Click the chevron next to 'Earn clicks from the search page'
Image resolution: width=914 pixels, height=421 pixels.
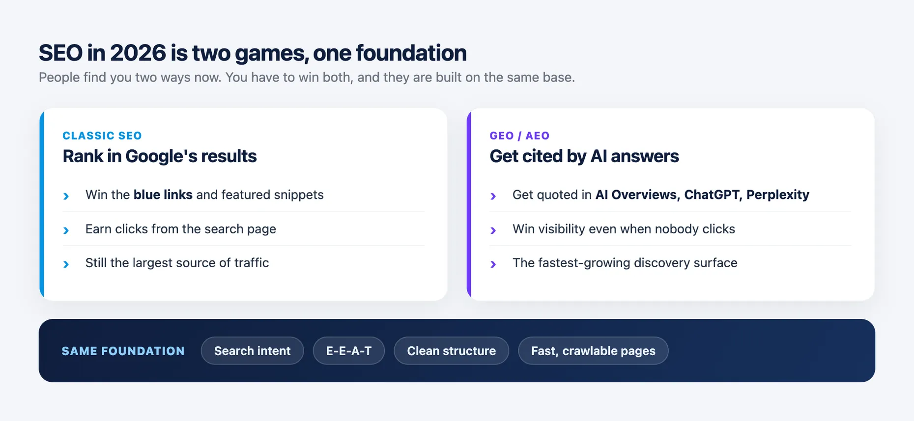pos(66,230)
